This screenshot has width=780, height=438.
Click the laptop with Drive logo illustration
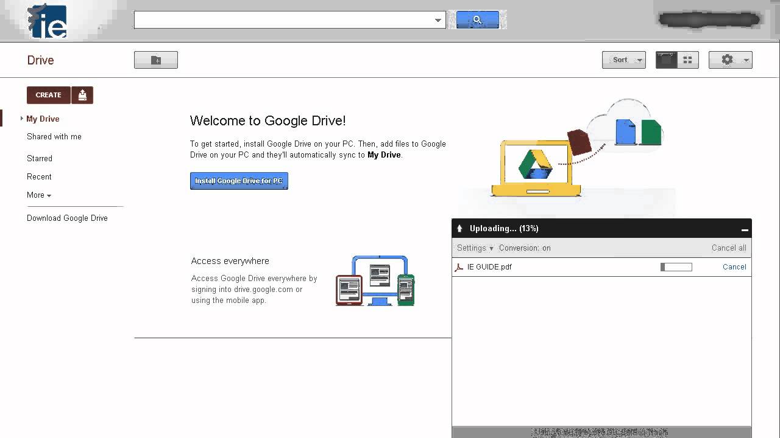pos(536,167)
